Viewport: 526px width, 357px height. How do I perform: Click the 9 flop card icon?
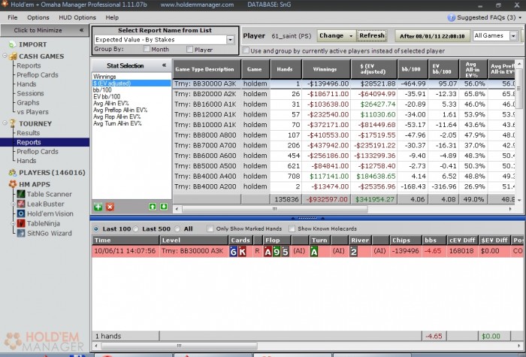[x=277, y=251]
